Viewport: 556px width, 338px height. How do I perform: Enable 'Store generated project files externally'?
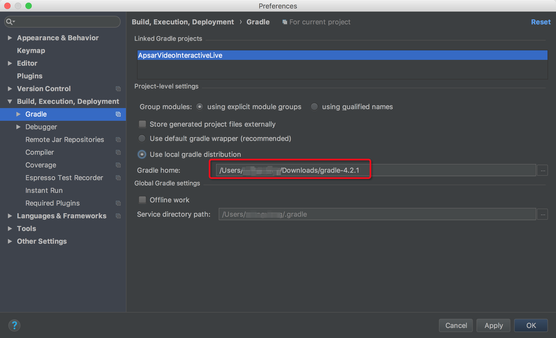point(143,124)
